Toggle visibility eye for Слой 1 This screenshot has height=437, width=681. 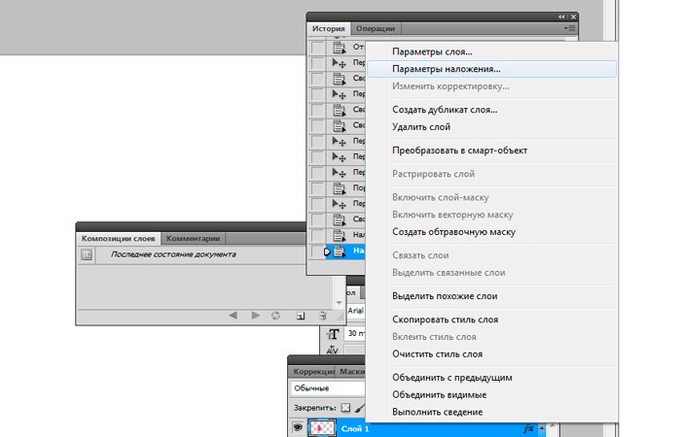(x=296, y=427)
